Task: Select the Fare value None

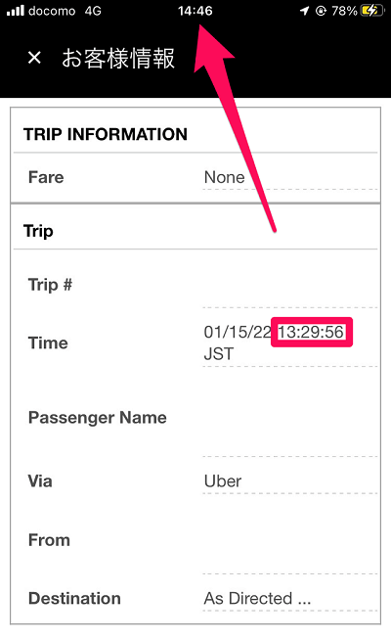Action: [225, 177]
